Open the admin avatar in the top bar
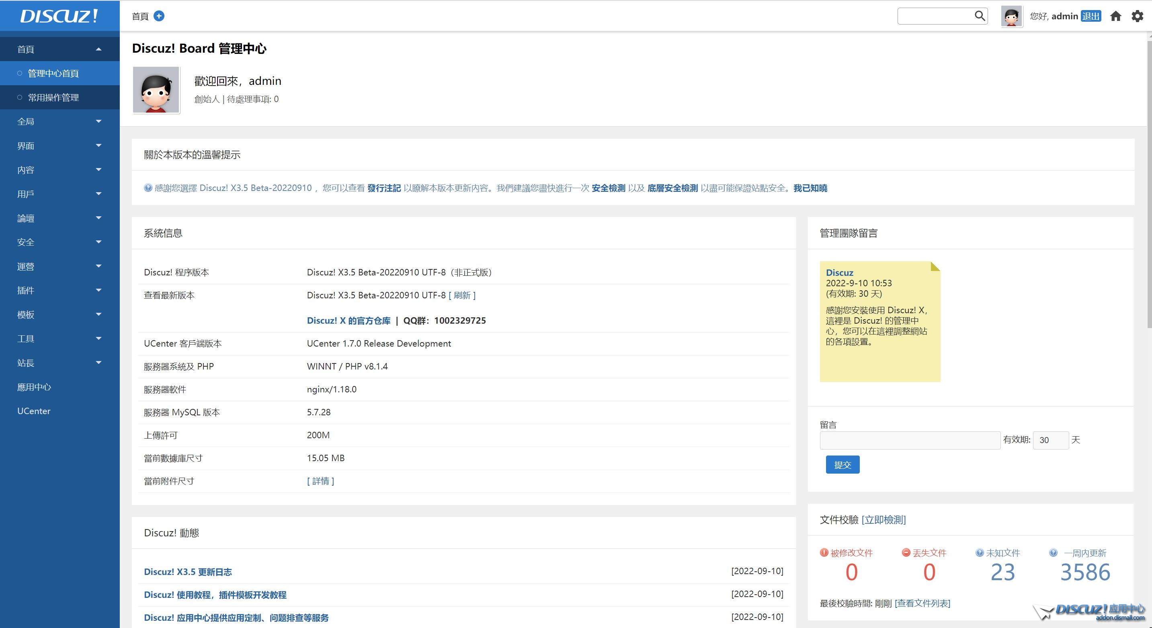This screenshot has width=1152, height=628. (x=1011, y=16)
